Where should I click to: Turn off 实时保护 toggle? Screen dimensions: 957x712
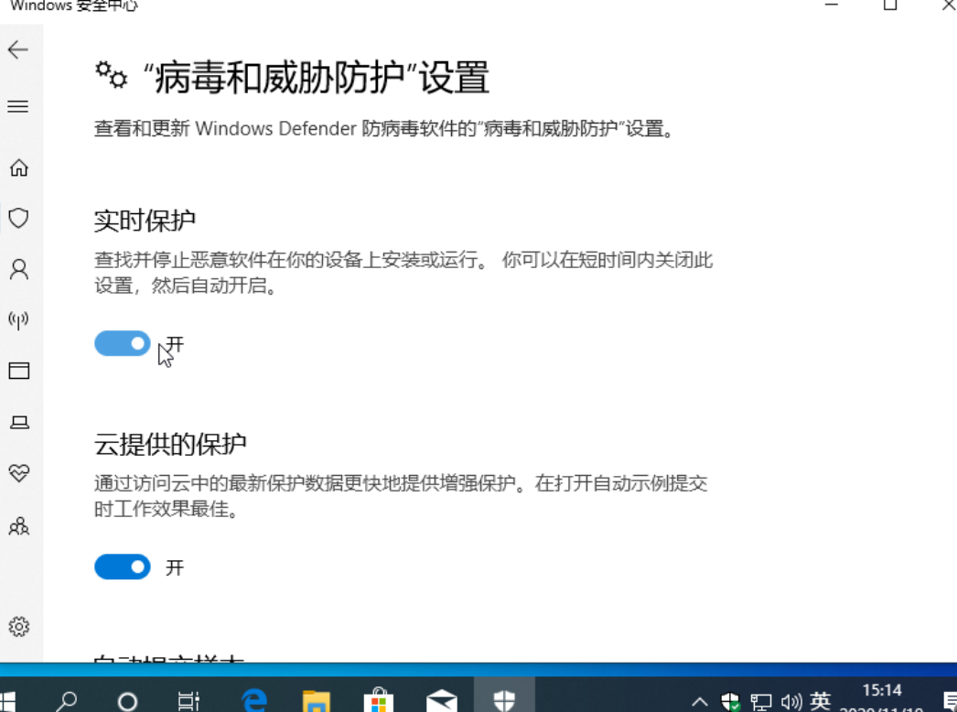tap(122, 343)
